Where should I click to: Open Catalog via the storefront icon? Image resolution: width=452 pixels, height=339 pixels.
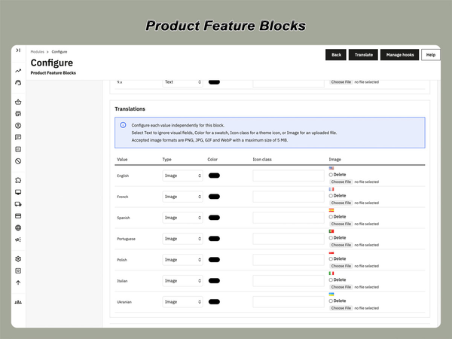click(18, 114)
